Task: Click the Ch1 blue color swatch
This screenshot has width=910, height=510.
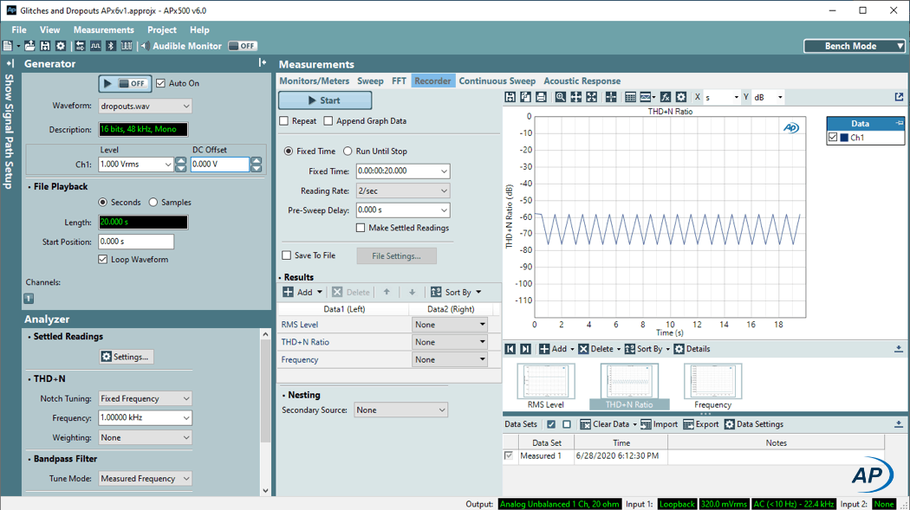Action: point(844,138)
